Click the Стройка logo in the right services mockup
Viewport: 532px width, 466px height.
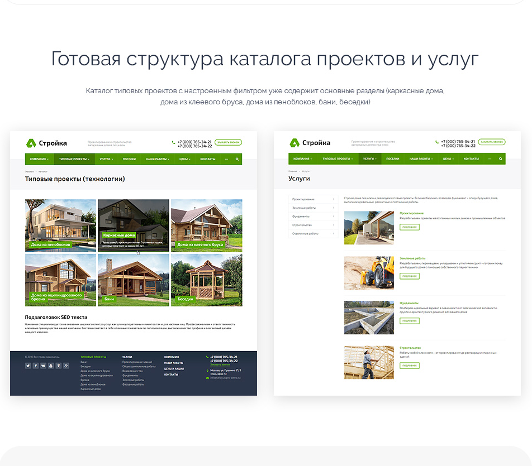pyautogui.click(x=310, y=143)
